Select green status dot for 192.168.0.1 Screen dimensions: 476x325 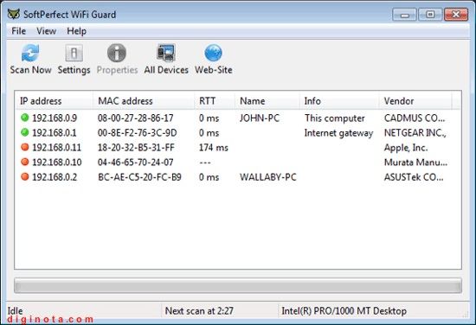point(25,132)
